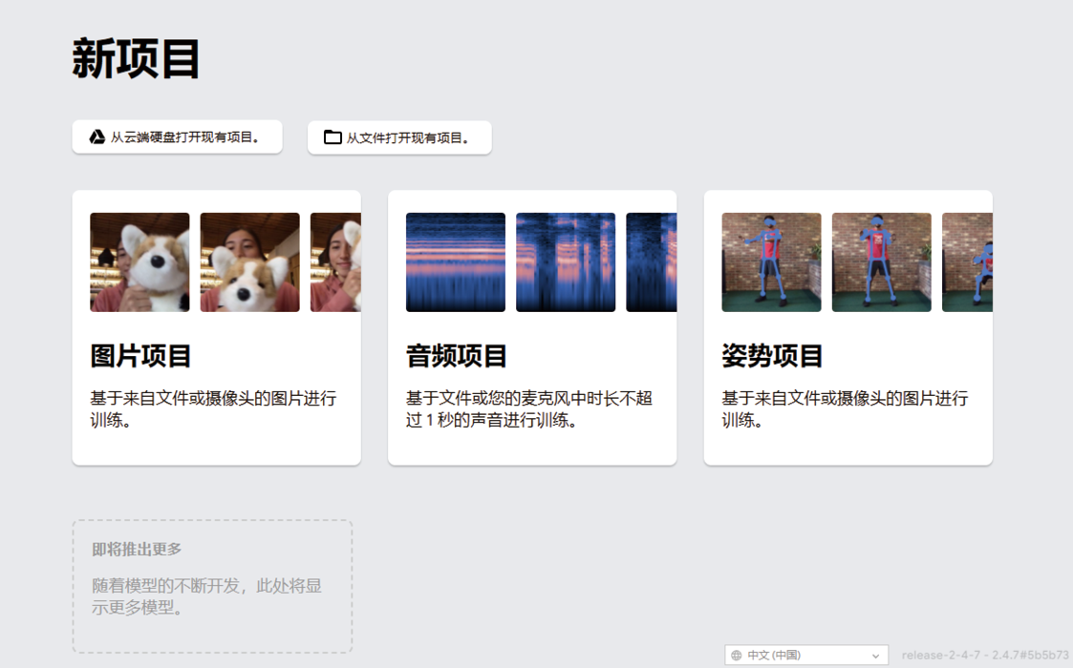
Task: Click the Google Drive icon
Action: [97, 137]
